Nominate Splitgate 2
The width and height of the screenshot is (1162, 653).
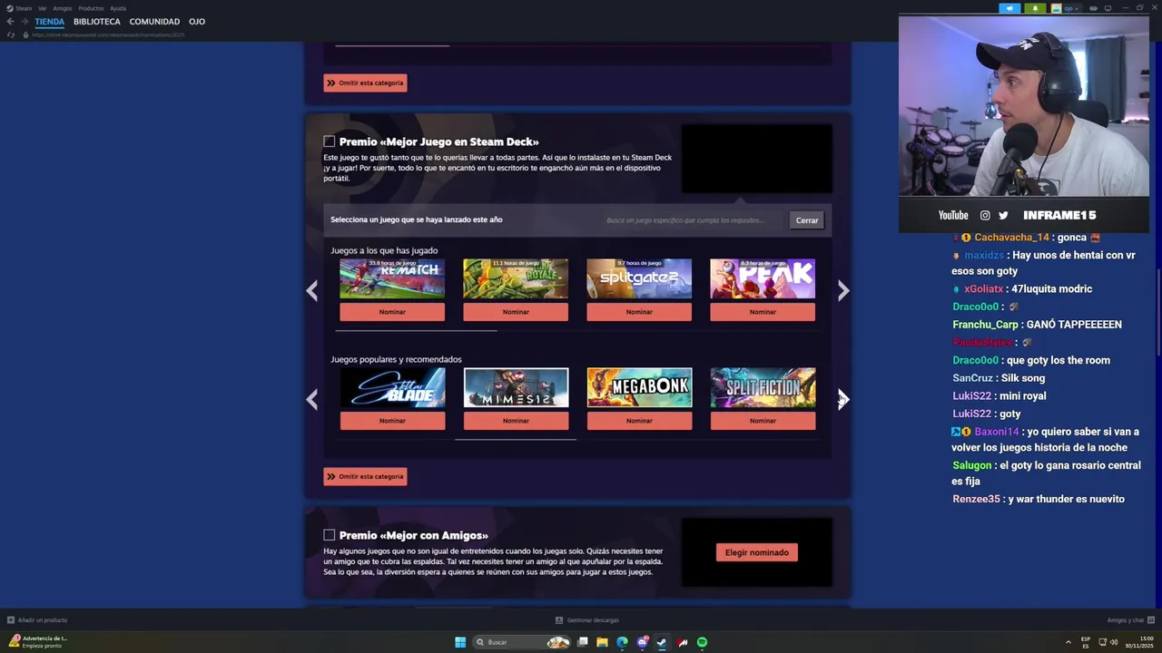(639, 312)
